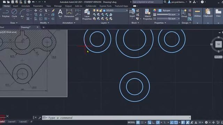
Task: Expand the Properties panel
Action: click(160, 23)
